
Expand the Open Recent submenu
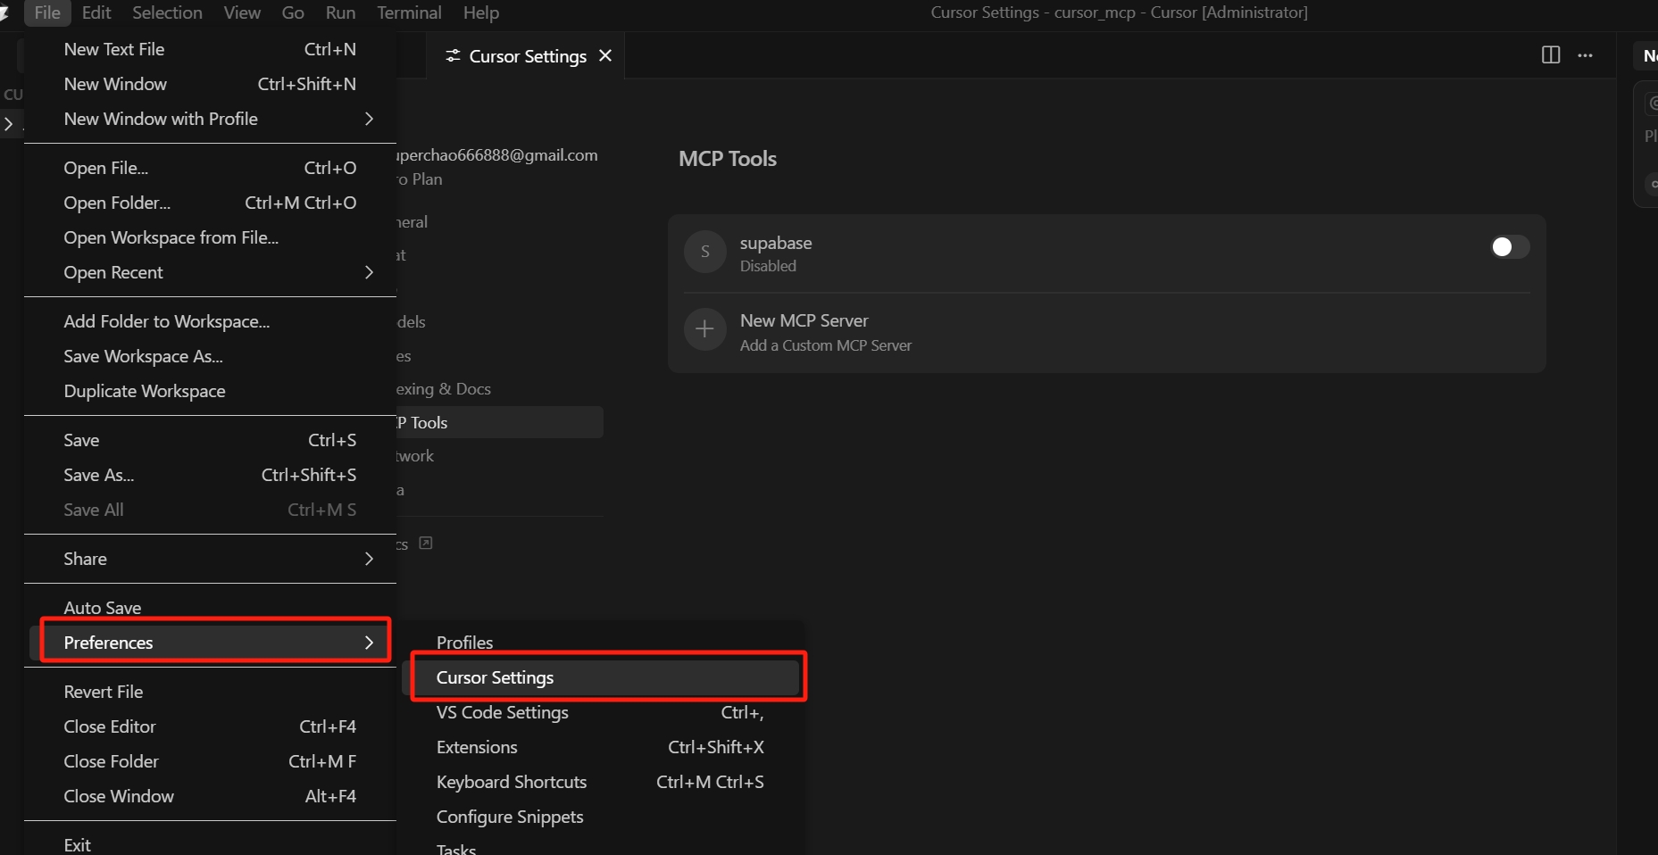[x=210, y=272]
